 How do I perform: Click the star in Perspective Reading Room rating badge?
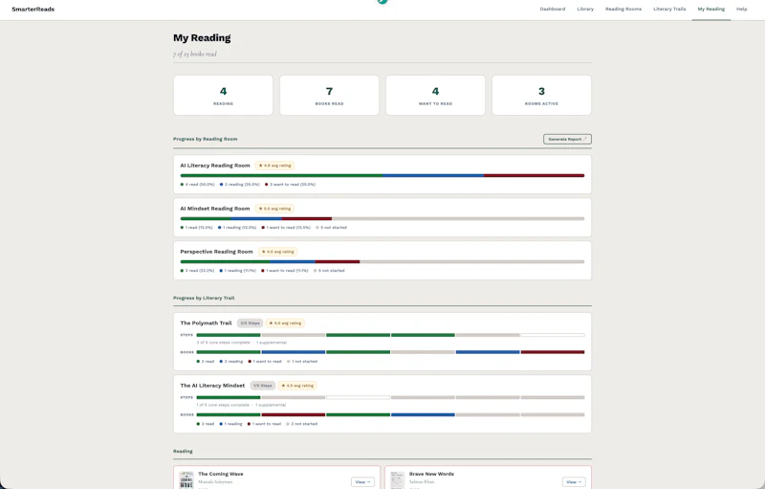pyautogui.click(x=264, y=252)
